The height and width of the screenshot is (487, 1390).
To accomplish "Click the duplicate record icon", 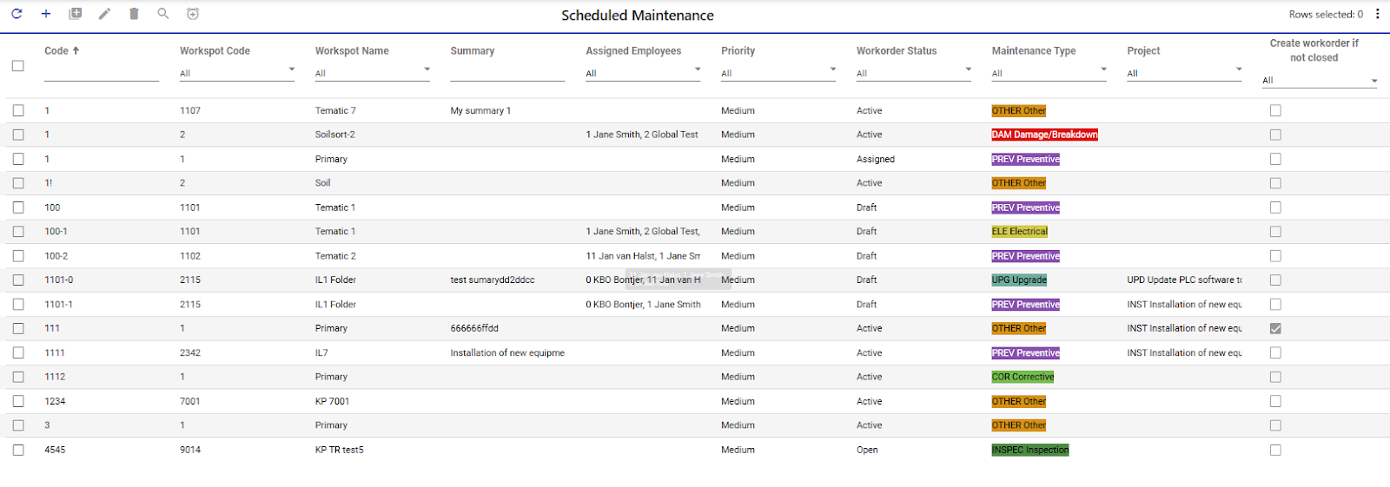I will click(76, 14).
